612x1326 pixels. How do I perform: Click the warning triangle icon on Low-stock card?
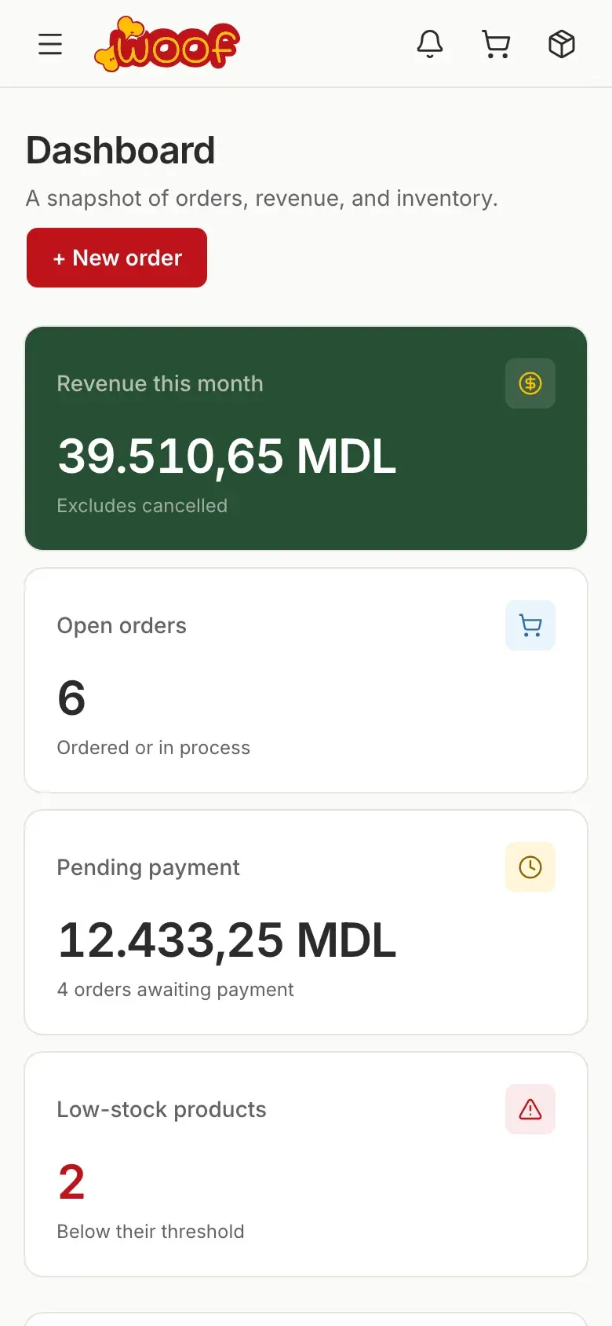(530, 1109)
